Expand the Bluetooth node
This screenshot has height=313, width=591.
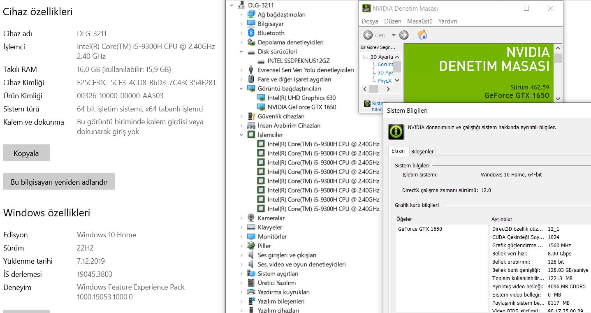241,33
